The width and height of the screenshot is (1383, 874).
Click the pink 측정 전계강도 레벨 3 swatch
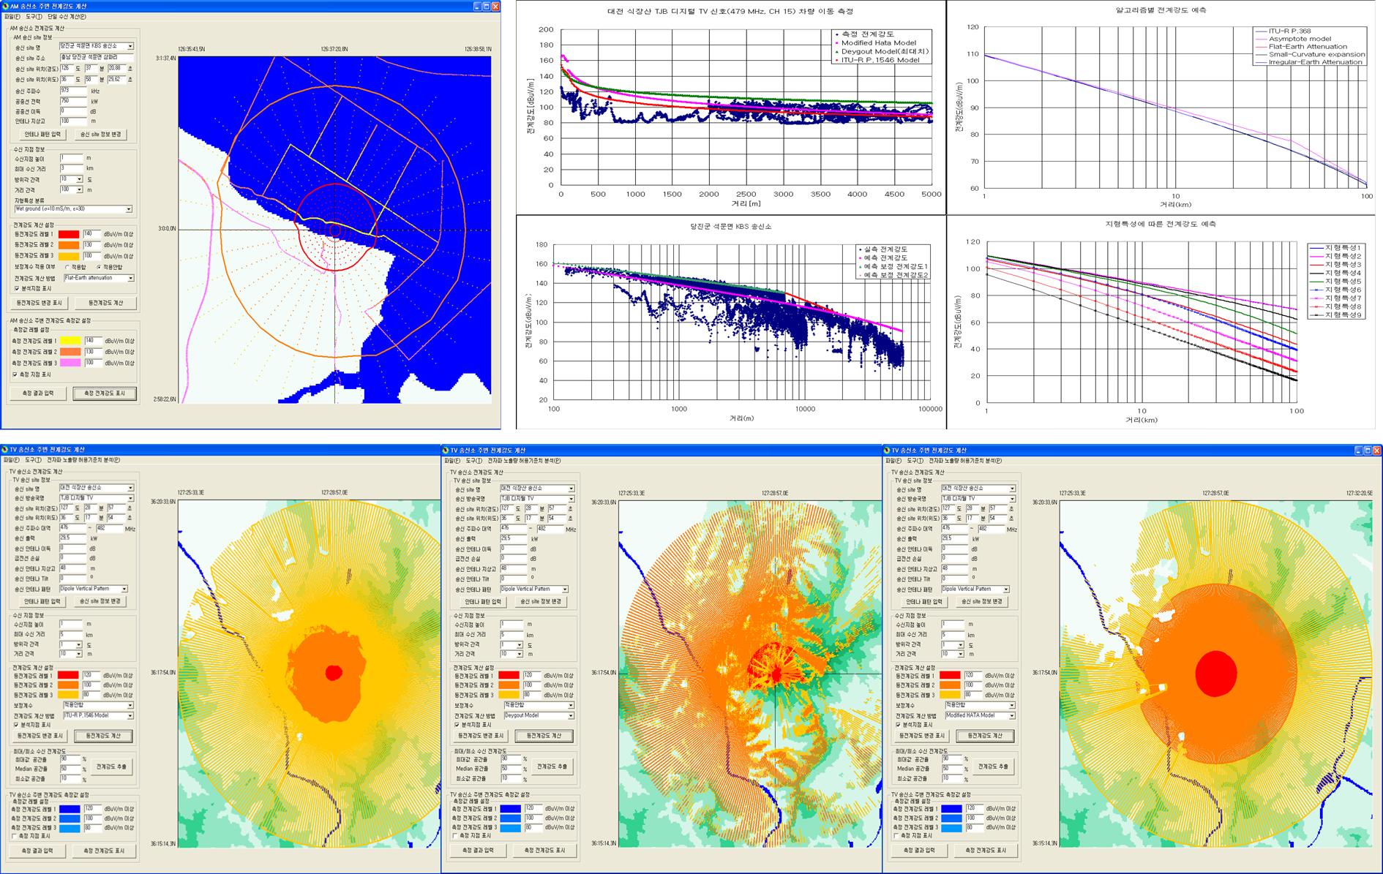click(x=70, y=363)
